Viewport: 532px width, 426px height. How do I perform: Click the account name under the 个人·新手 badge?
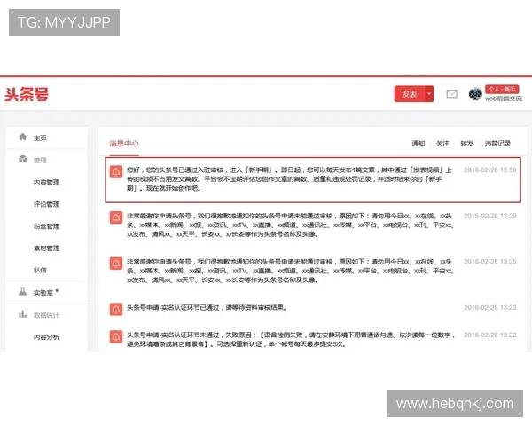[x=504, y=99]
